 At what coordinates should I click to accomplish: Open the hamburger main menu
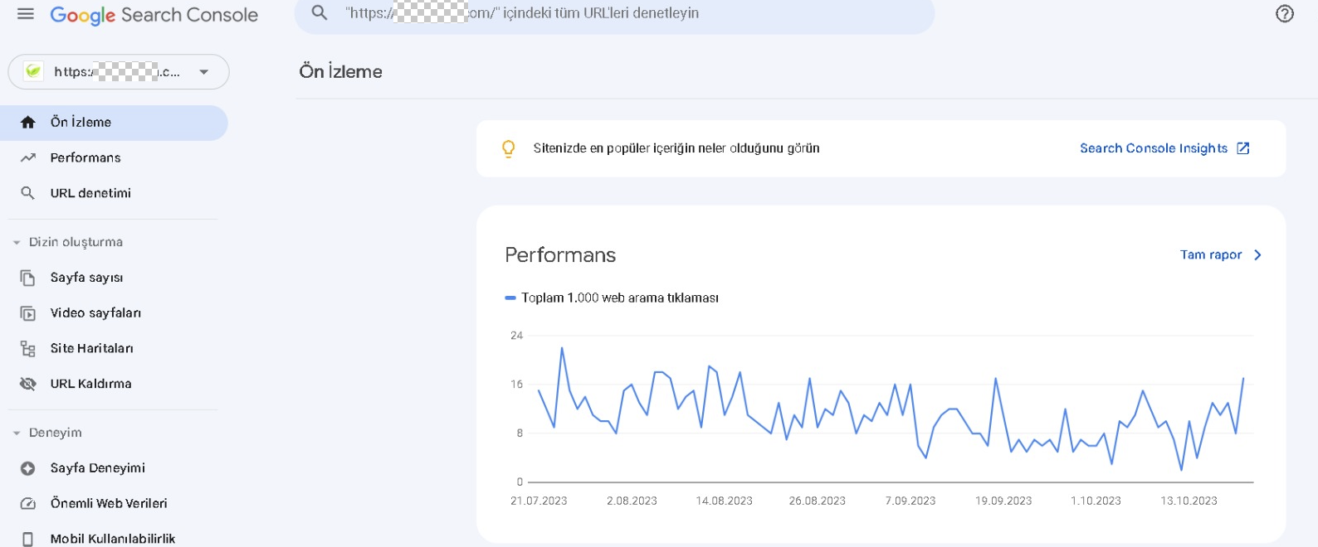pyautogui.click(x=26, y=14)
